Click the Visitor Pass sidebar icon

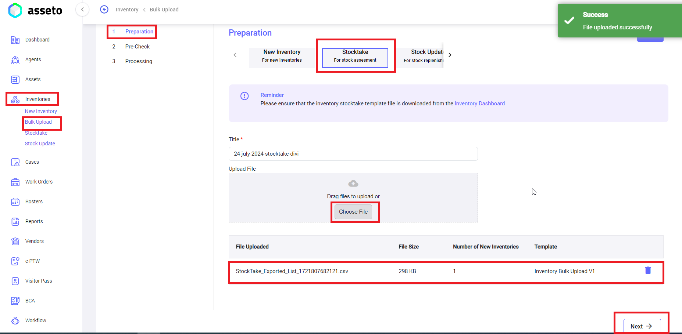(15, 281)
